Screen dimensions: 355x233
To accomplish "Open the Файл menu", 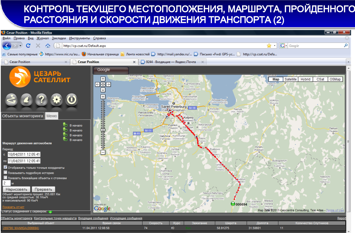I will click(x=6, y=38).
